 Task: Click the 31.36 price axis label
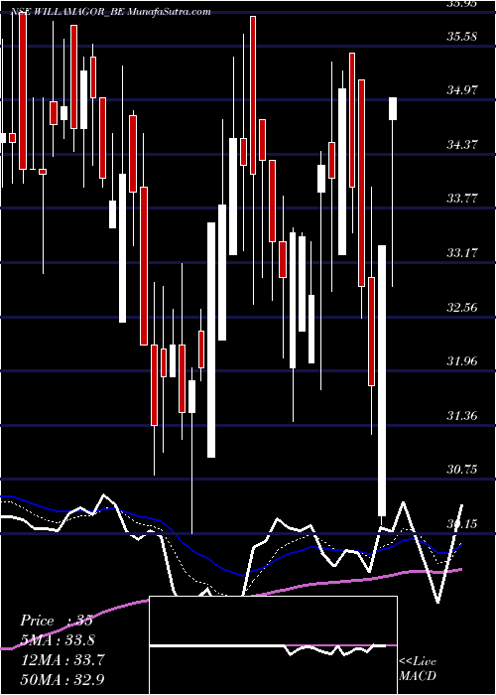[462, 416]
